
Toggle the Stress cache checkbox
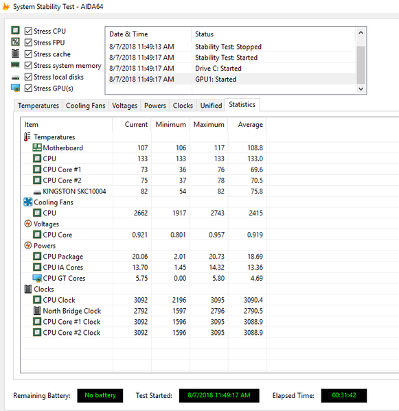(28, 54)
